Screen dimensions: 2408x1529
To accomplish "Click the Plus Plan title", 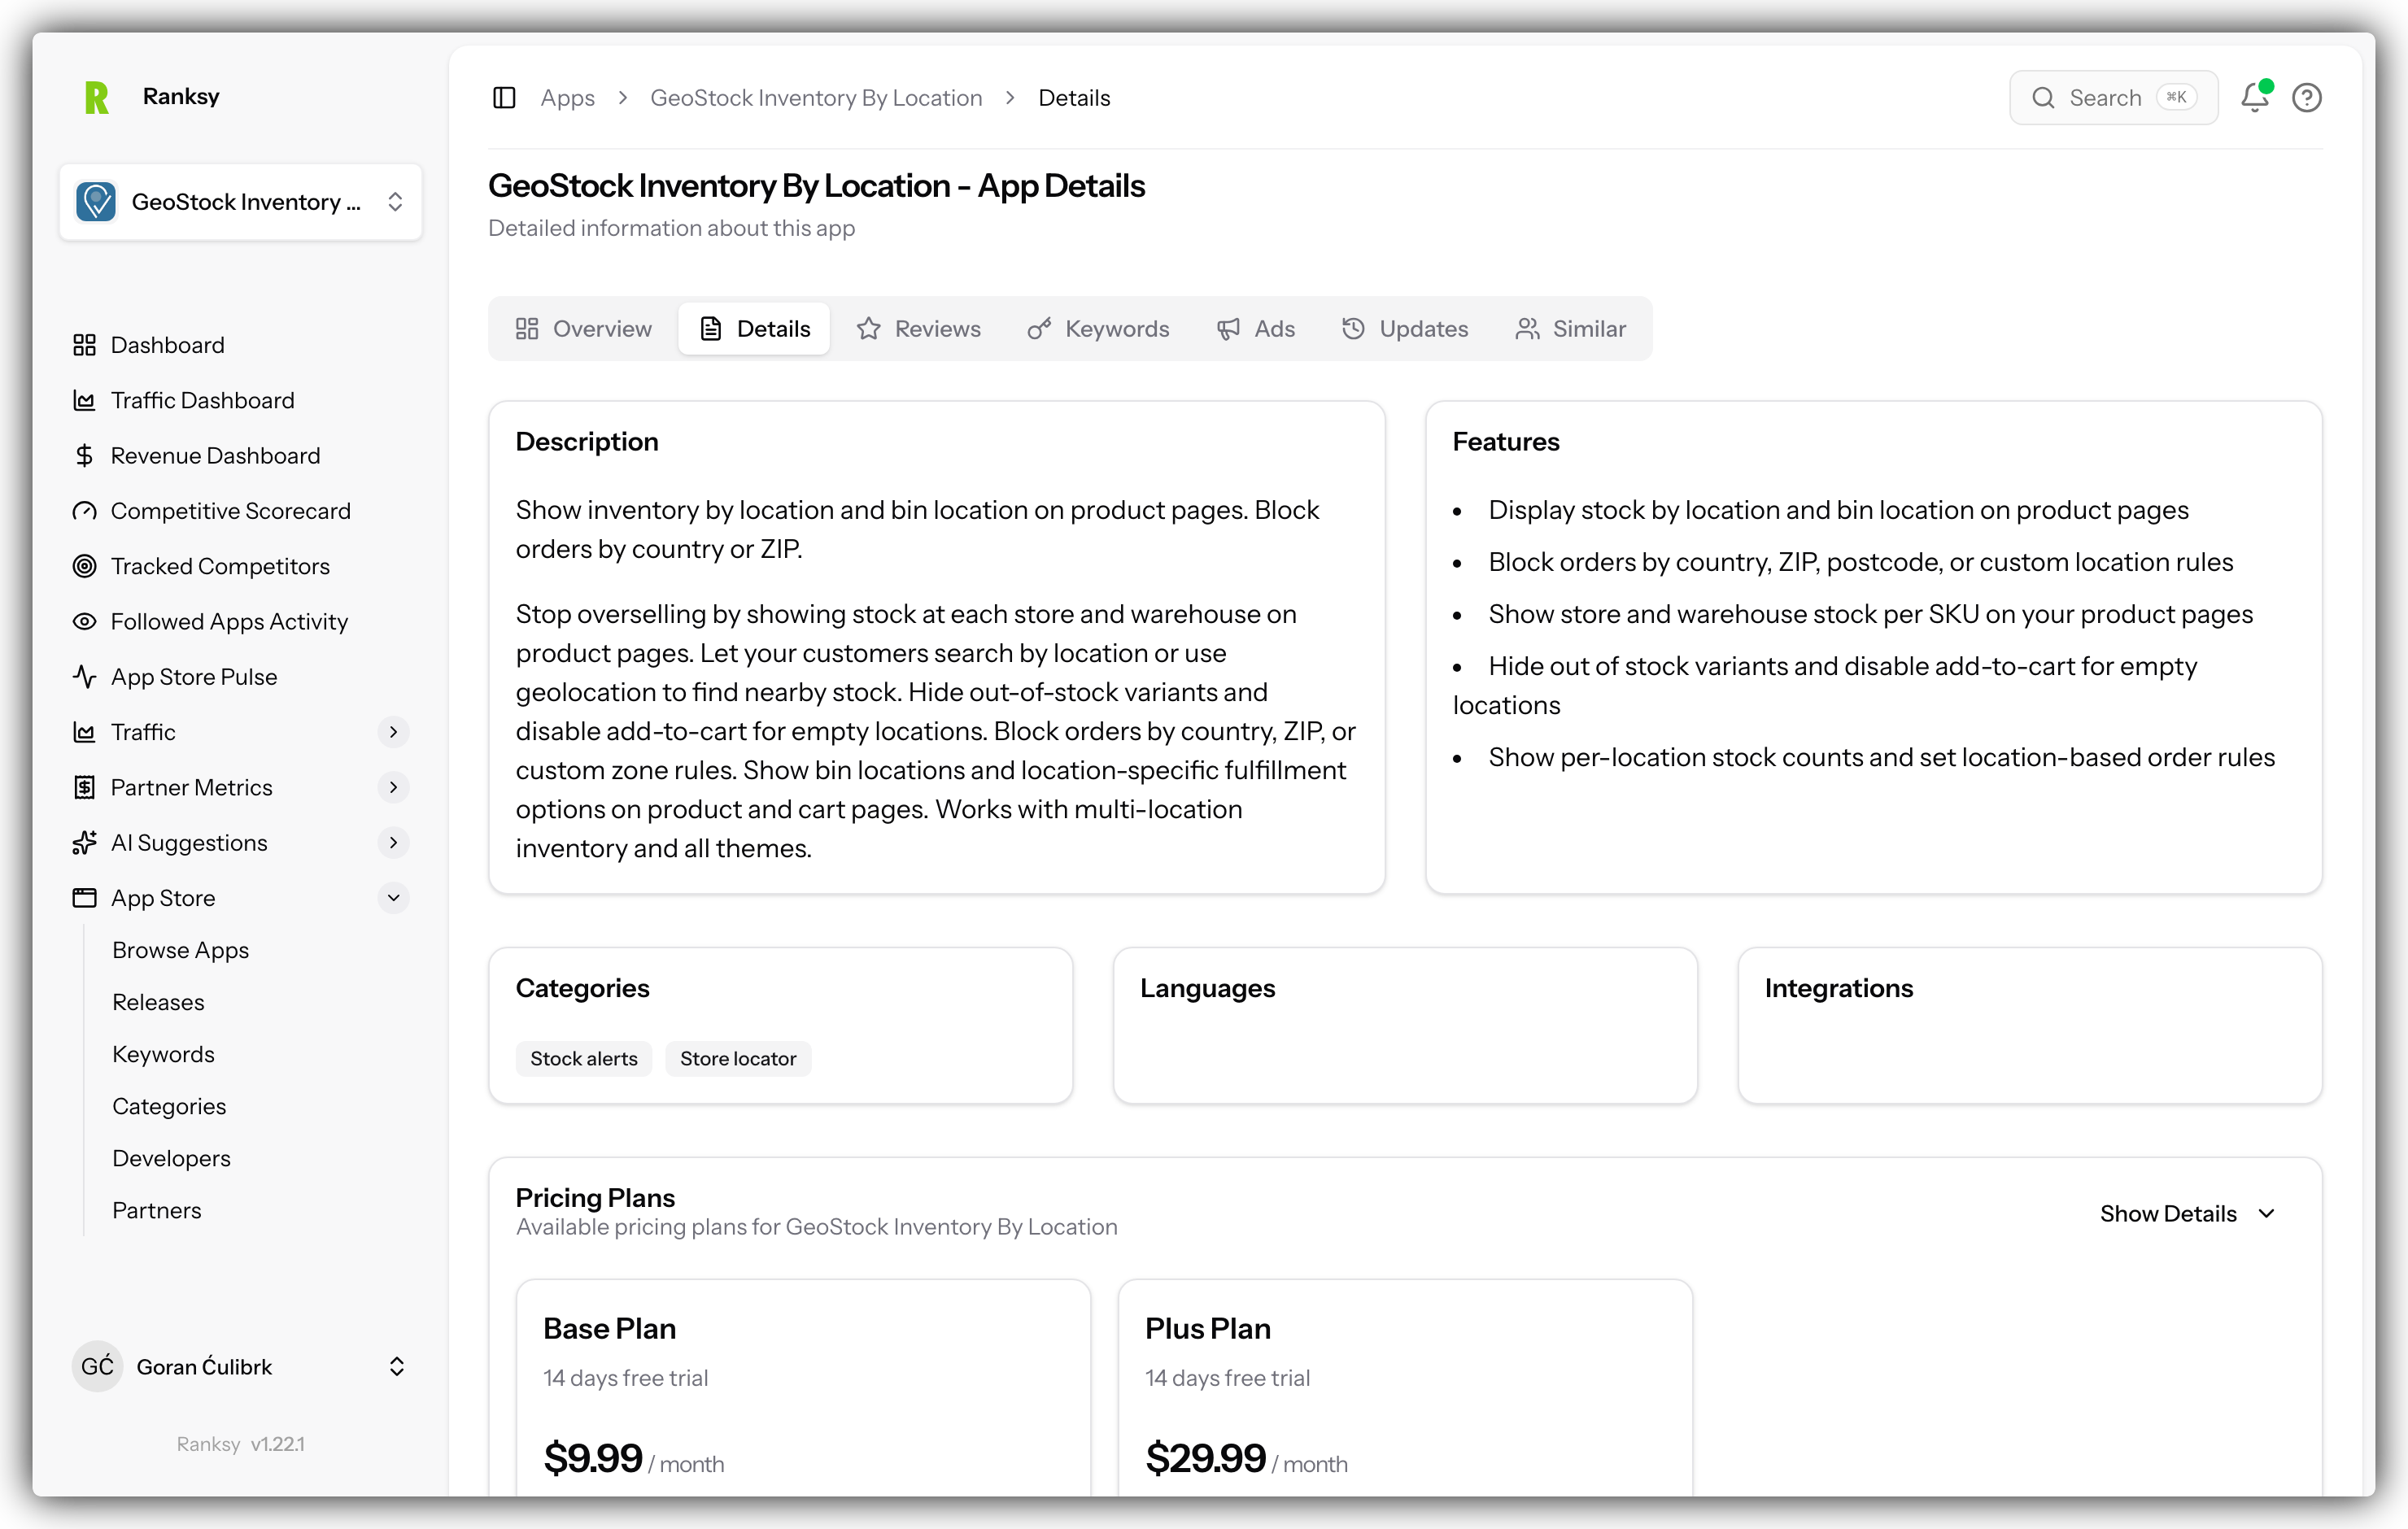I will 1208,1329.
